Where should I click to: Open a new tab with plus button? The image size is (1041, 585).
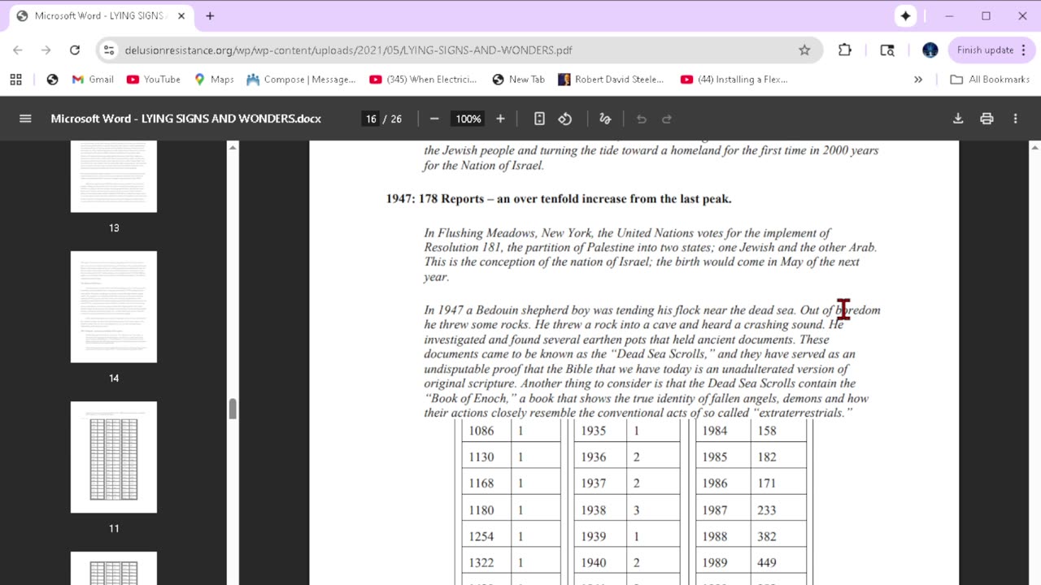tap(210, 15)
